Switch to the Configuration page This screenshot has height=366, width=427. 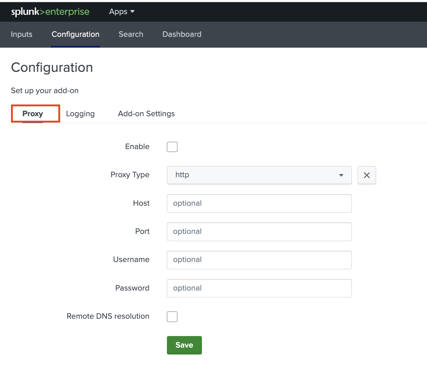click(x=75, y=34)
